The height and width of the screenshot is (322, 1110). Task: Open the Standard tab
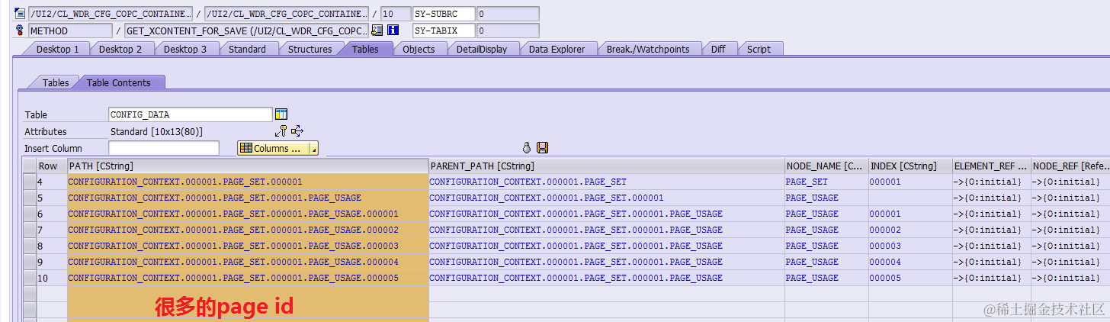tap(247, 49)
